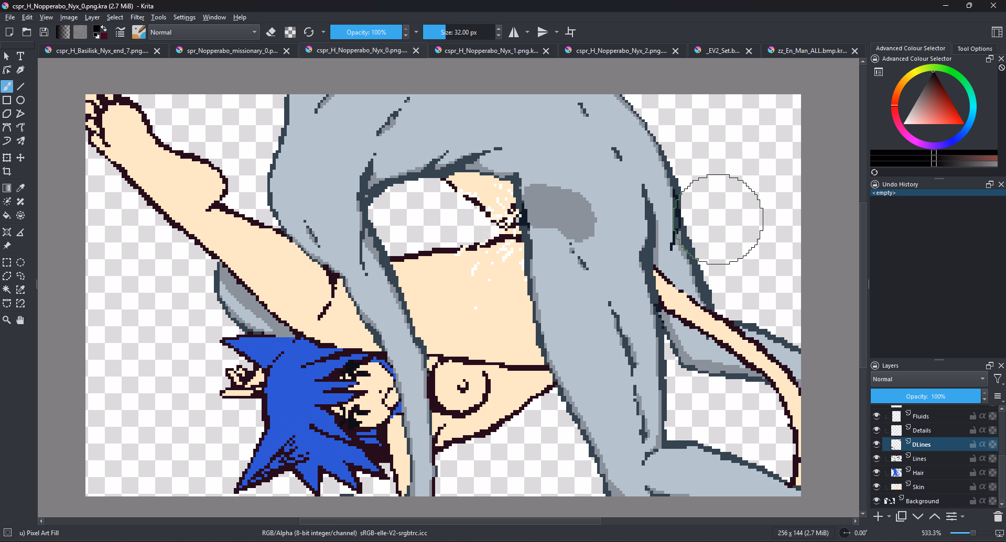Expand the add layer dropdown arrow
This screenshot has height=542, width=1006.
[889, 517]
